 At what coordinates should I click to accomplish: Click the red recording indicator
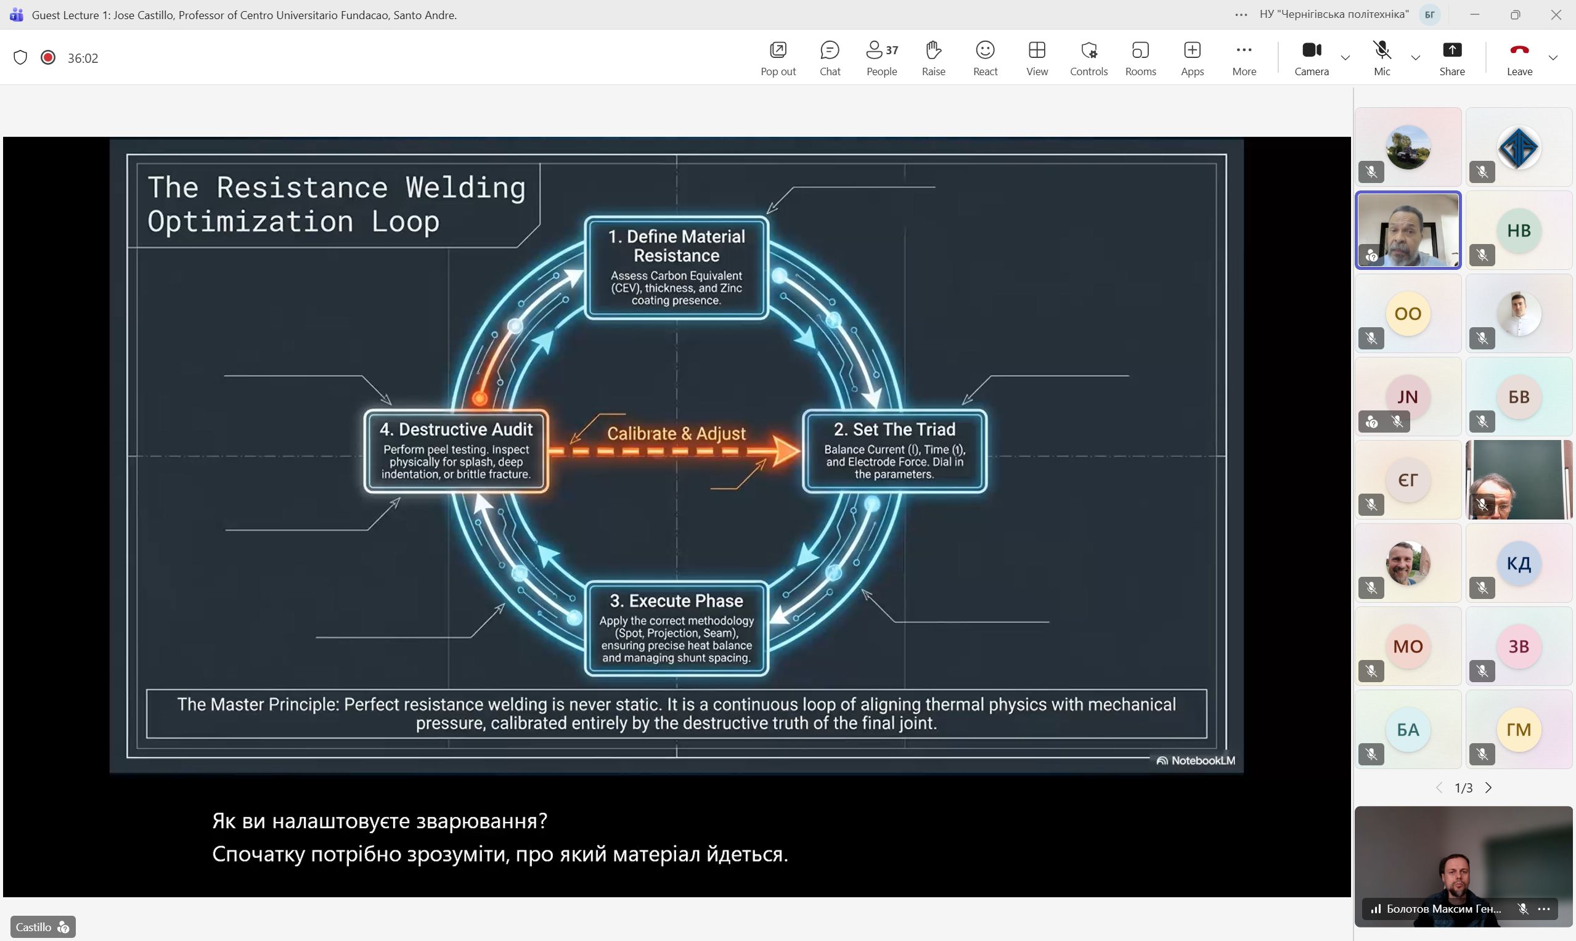(x=47, y=58)
